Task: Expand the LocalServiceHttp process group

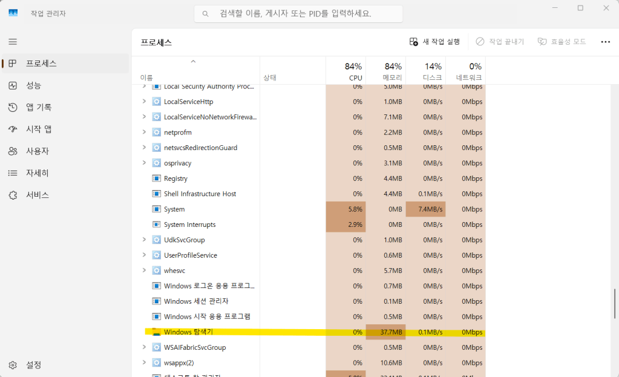Action: pos(144,101)
